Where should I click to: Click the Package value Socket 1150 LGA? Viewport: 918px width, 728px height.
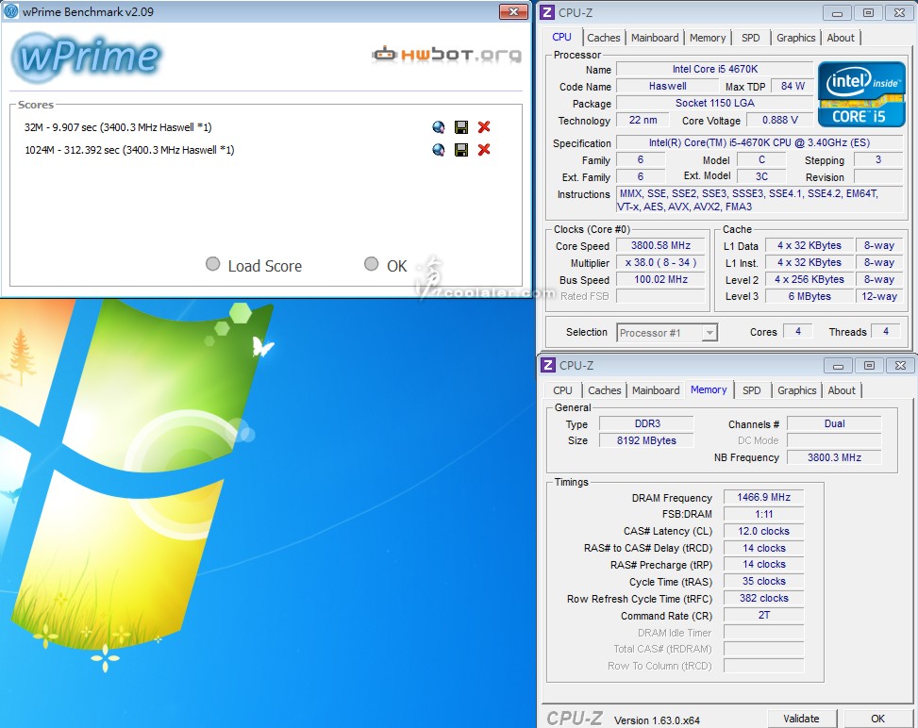(714, 103)
